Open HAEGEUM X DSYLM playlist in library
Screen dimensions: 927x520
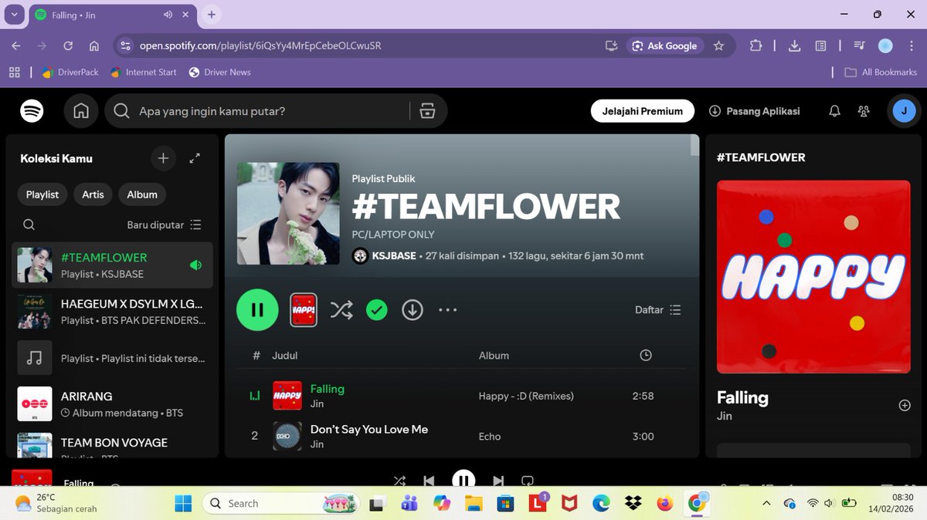coord(112,312)
